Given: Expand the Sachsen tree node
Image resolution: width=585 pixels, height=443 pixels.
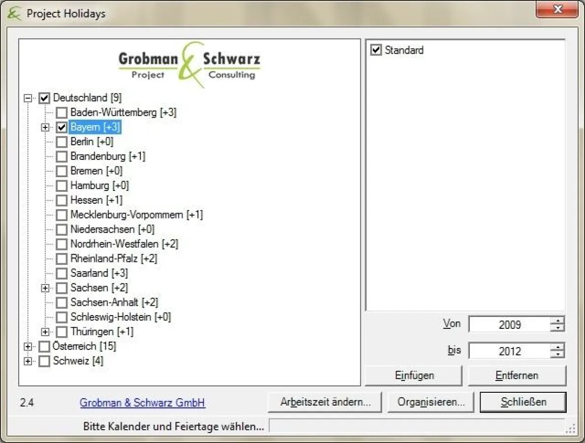Looking at the screenshot, I should coord(45,288).
